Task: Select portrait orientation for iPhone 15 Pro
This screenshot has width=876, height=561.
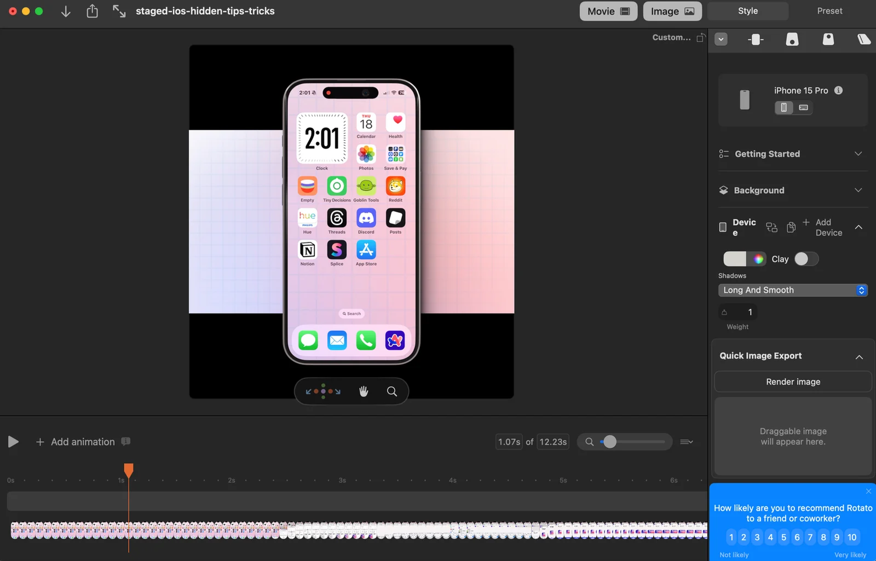Action: [783, 107]
